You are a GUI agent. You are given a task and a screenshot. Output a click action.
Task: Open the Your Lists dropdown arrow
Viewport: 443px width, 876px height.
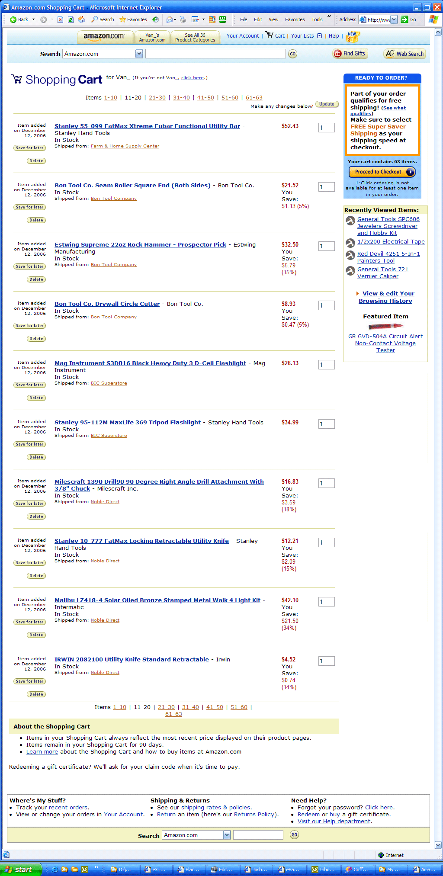pos(319,36)
